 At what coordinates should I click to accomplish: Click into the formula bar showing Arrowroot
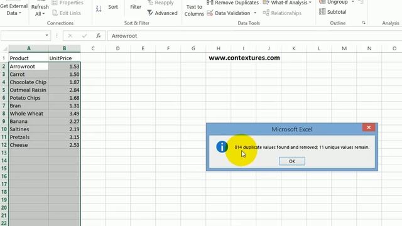[254, 36]
